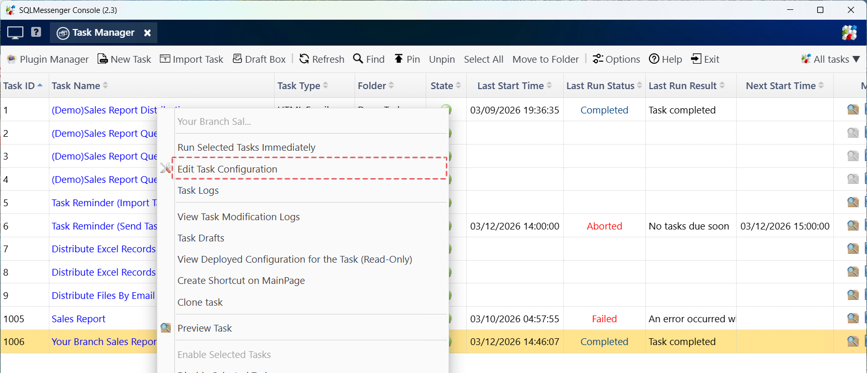Click preview icon in Sales Report row 1005
This screenshot has width=867, height=373.
tap(853, 318)
